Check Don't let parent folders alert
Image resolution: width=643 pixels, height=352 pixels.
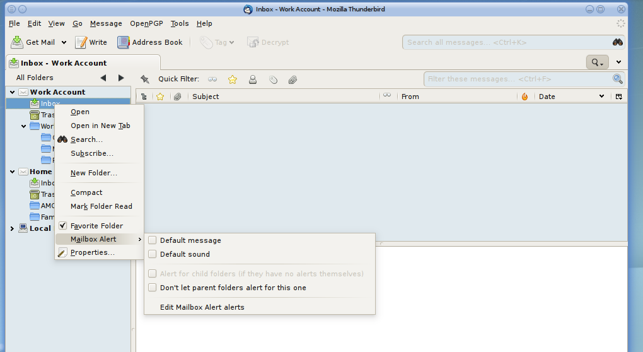coord(152,288)
